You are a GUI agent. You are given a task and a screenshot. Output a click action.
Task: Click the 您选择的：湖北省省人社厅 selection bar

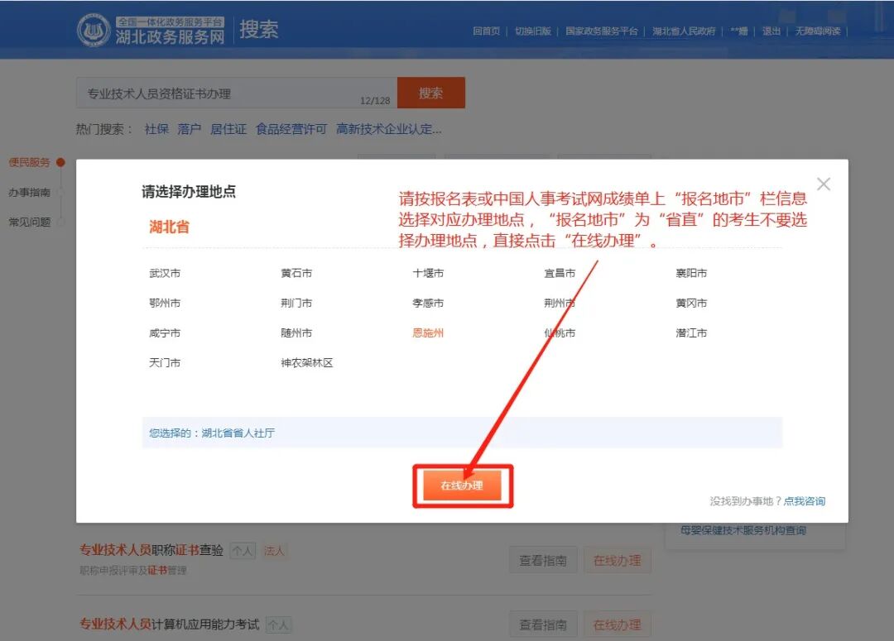coord(462,433)
